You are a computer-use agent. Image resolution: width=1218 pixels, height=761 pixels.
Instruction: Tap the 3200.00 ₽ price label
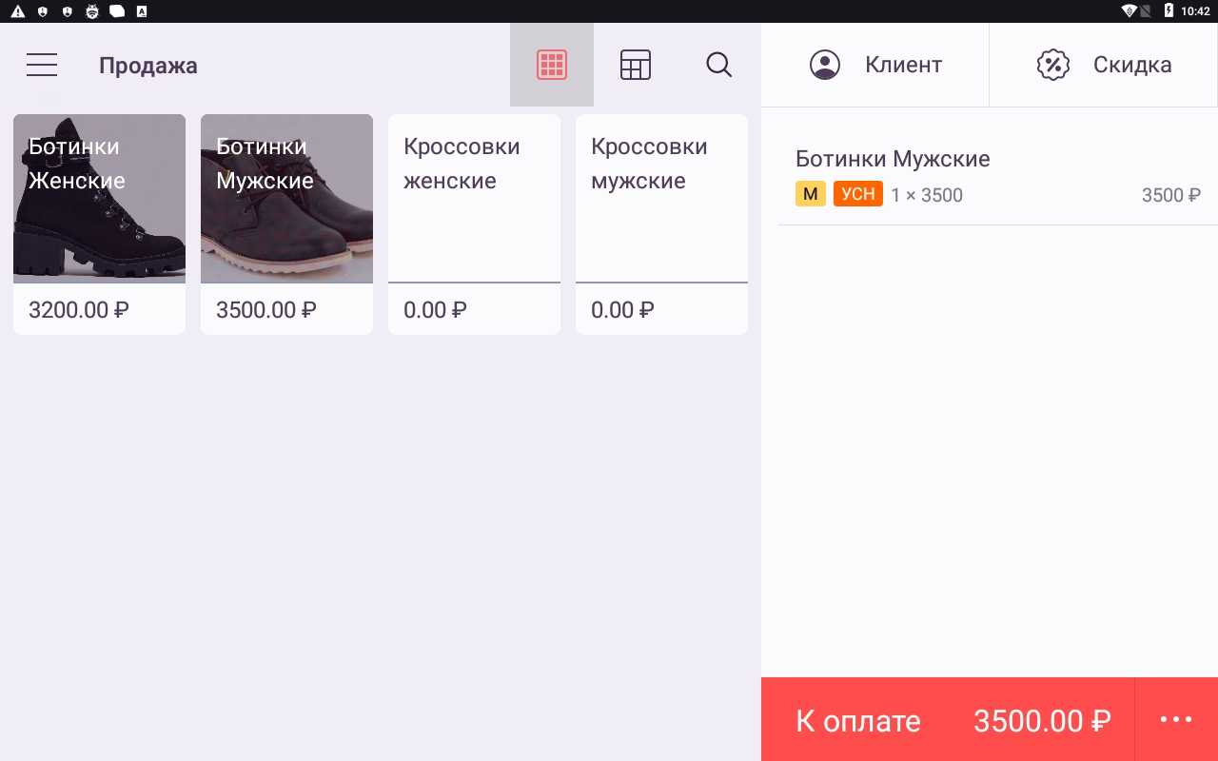pos(79,310)
